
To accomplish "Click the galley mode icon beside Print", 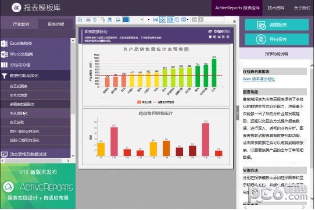I will (x=95, y=20).
